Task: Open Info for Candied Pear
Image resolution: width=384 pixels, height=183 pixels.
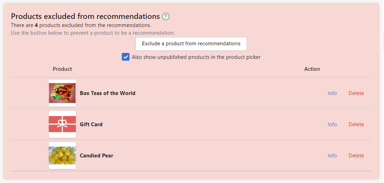Action: (332, 156)
